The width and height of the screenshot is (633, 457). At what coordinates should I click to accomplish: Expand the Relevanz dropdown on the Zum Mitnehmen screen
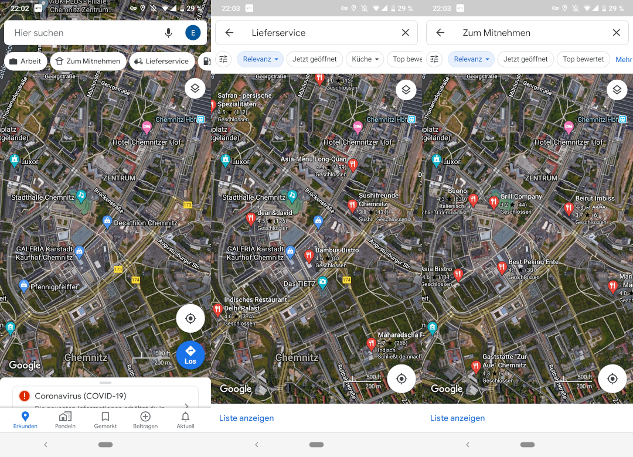(471, 59)
